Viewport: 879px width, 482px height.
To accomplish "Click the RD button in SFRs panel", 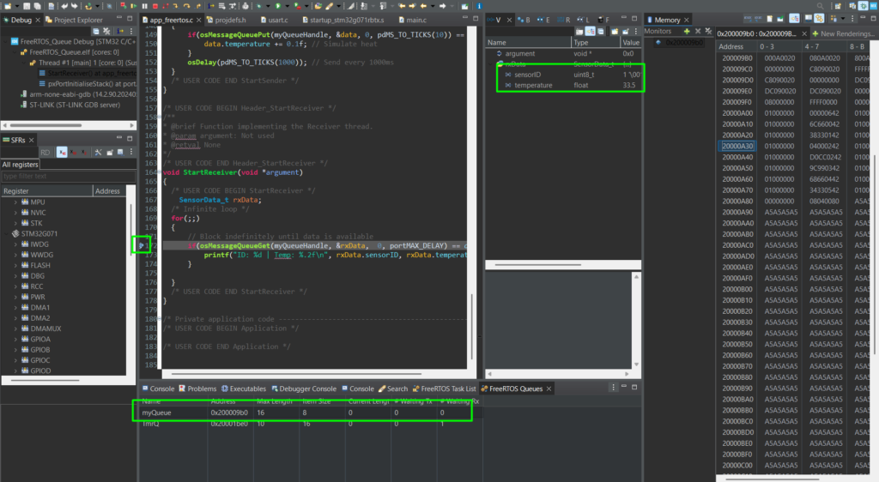I will (45, 152).
